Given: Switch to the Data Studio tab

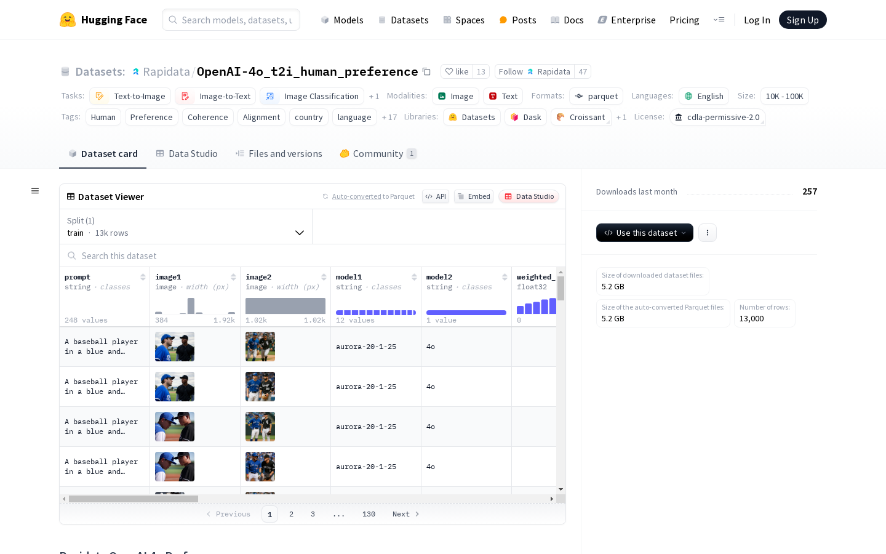Looking at the screenshot, I should click(186, 154).
